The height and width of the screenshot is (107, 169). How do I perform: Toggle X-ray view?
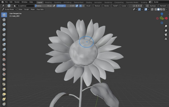point(152,10)
